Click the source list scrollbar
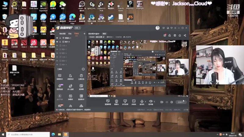The image size is (244, 137). pos(86,46)
